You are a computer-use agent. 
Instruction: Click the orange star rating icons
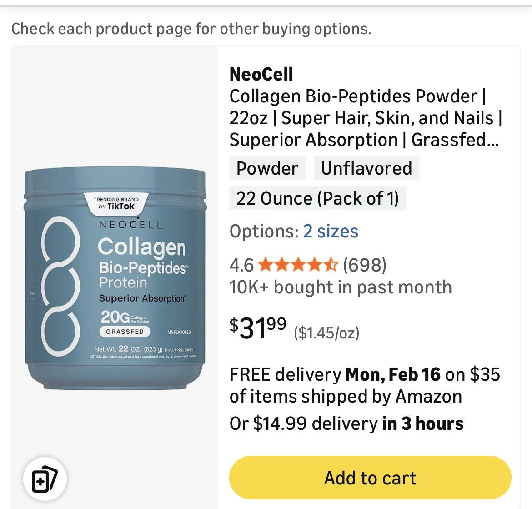pyautogui.click(x=298, y=264)
